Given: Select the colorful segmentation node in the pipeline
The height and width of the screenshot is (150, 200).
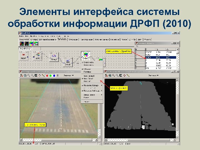Looking at the screenshot, I should [x=86, y=56].
